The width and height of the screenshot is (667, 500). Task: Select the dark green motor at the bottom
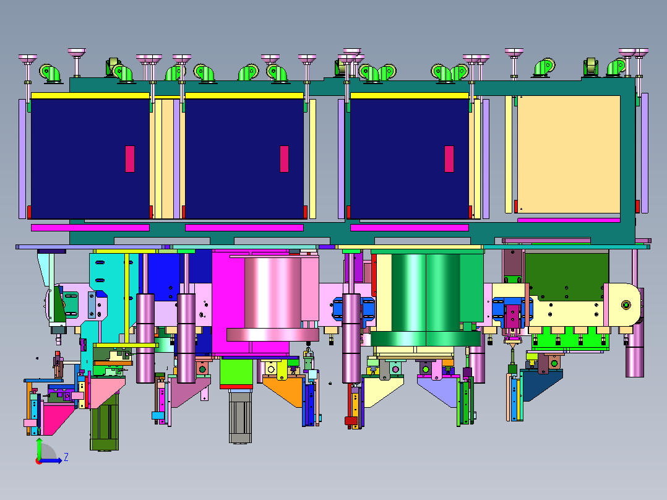click(104, 423)
